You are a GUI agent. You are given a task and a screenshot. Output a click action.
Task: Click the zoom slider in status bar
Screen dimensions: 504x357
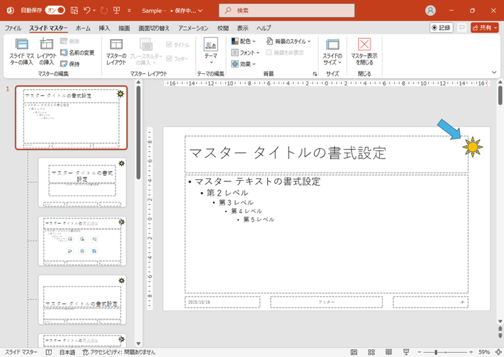[x=436, y=352]
